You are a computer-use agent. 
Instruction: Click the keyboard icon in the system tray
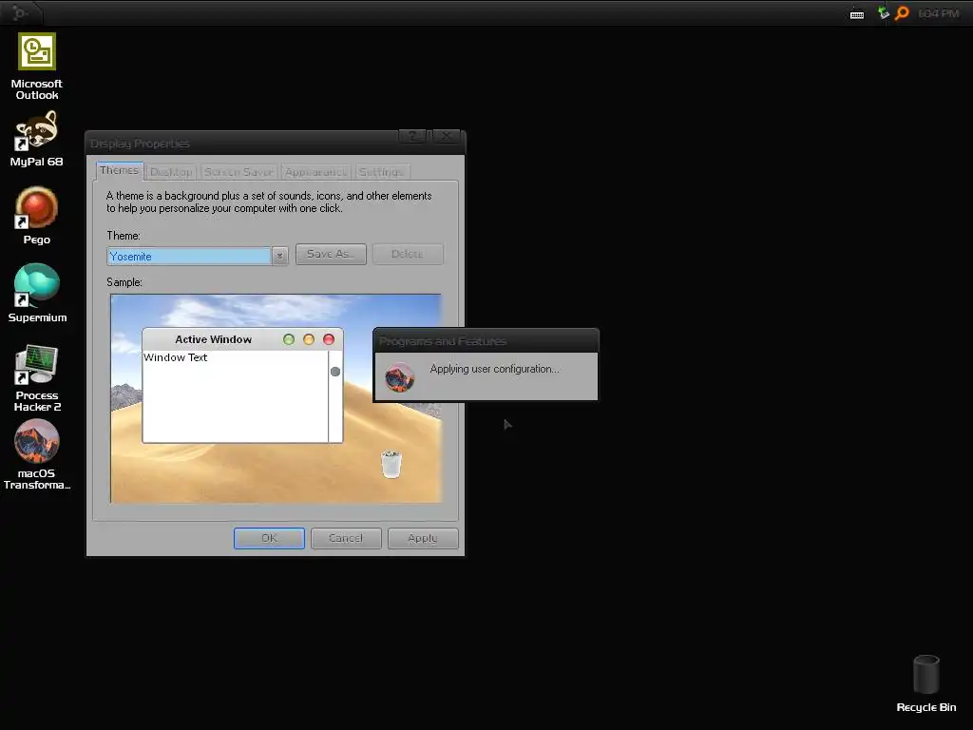[x=857, y=13]
